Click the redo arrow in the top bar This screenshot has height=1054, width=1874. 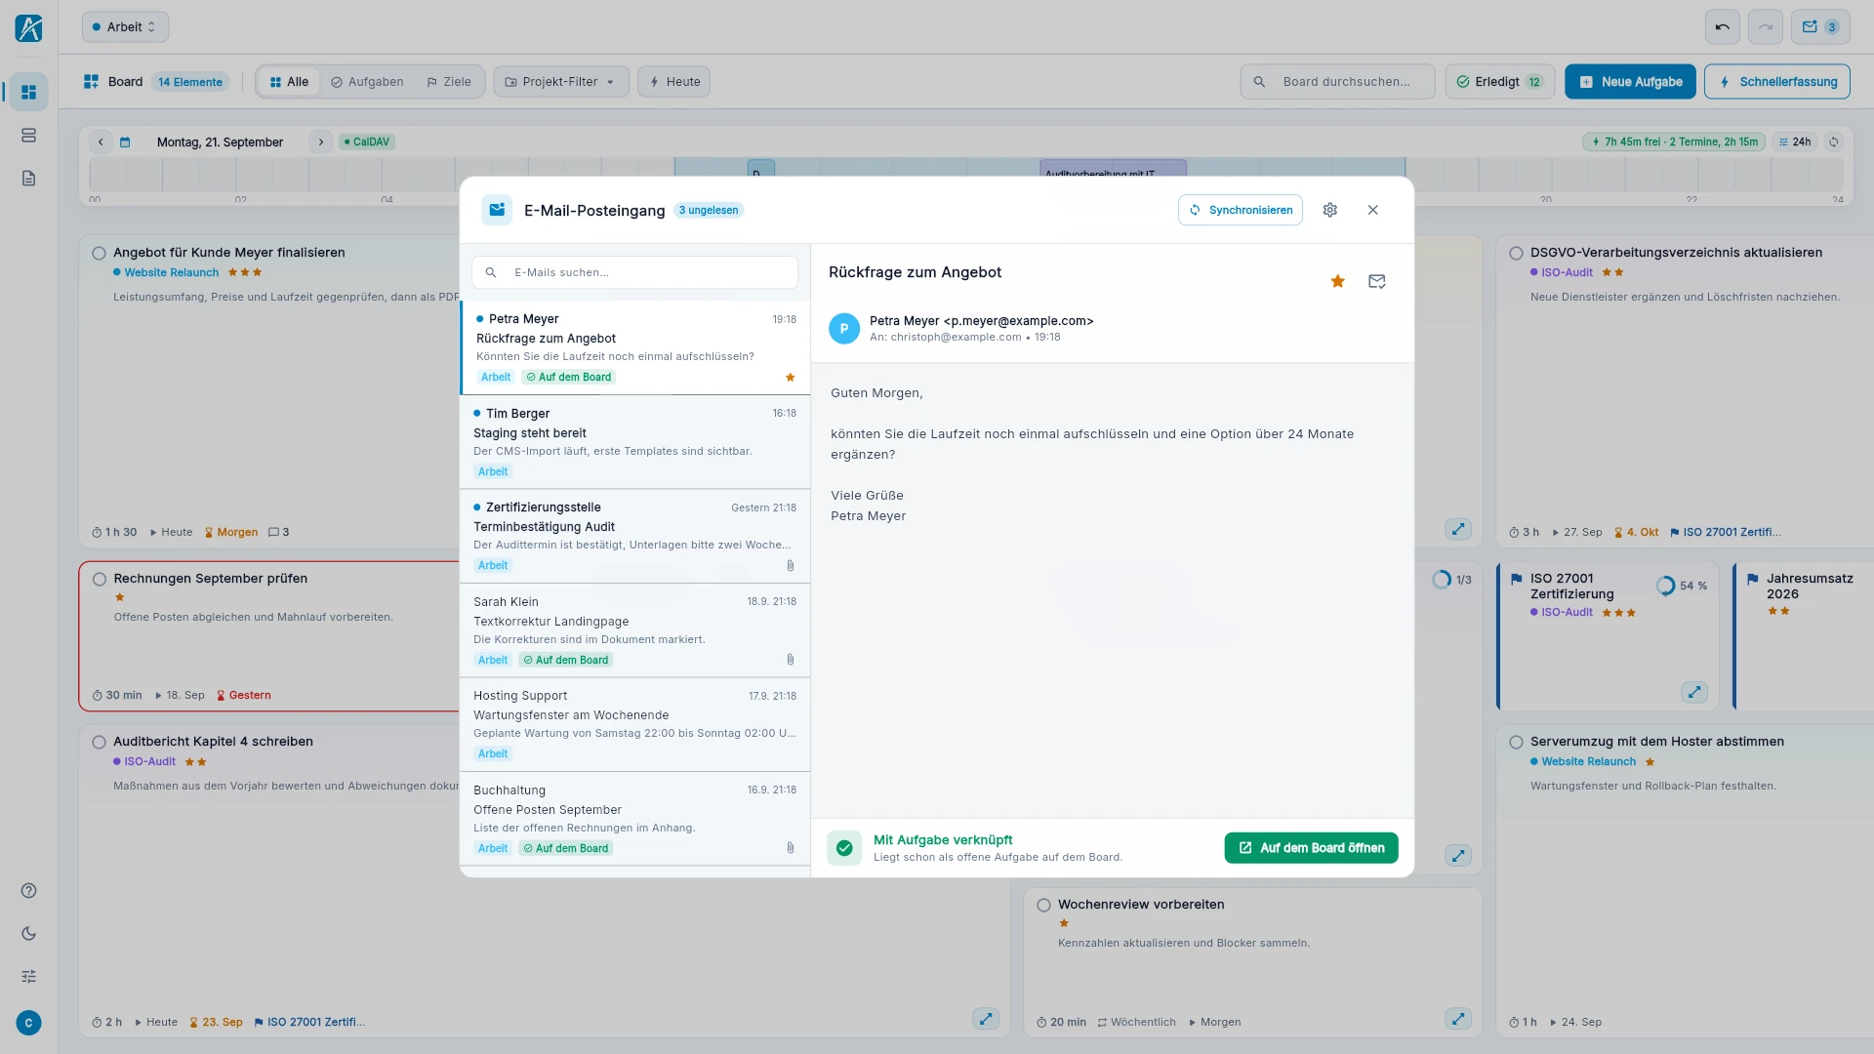(x=1766, y=27)
